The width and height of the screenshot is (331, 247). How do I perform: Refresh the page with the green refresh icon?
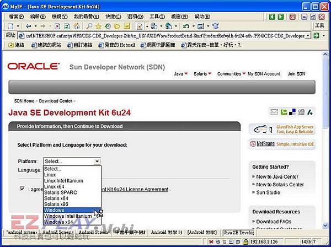coord(67,26)
